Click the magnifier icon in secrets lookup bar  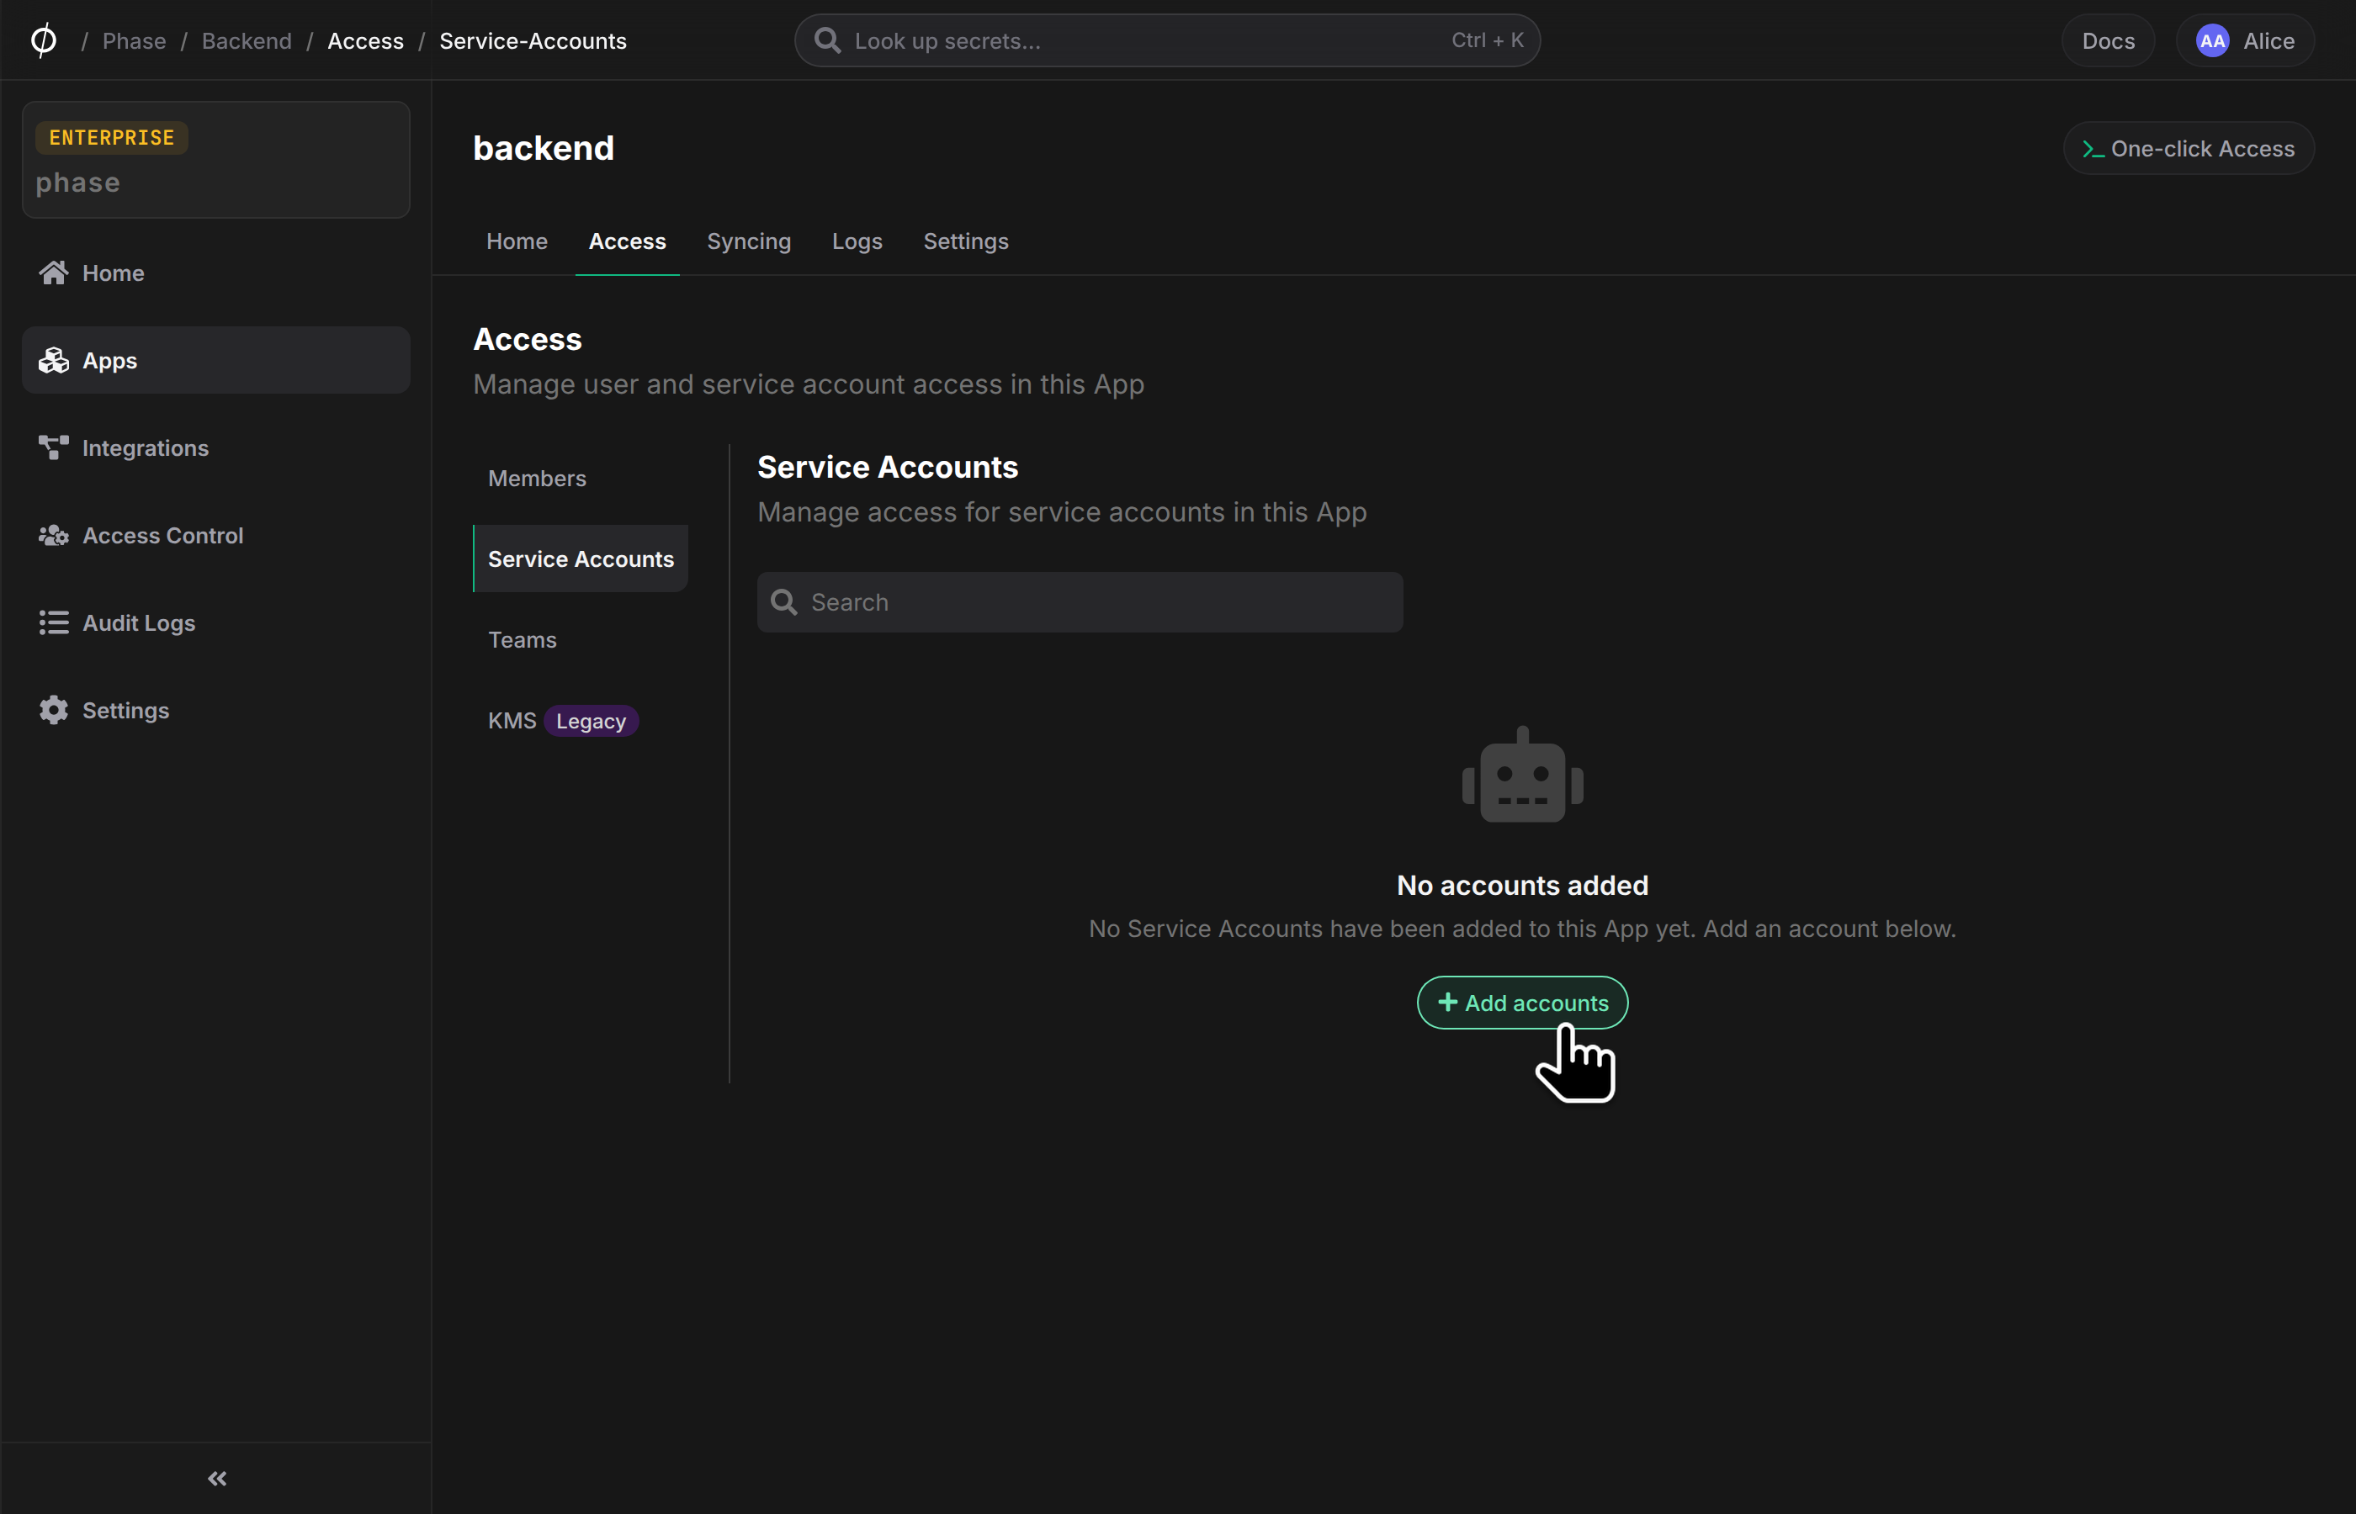point(827,40)
